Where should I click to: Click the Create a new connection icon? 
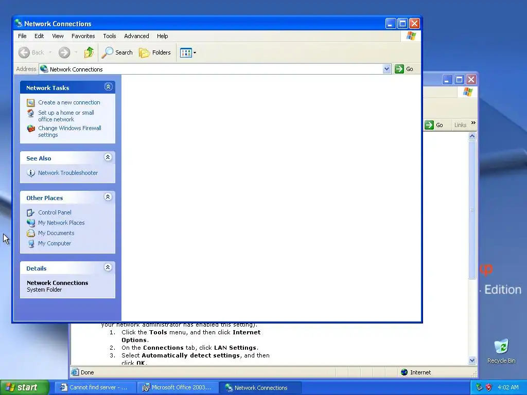point(30,102)
